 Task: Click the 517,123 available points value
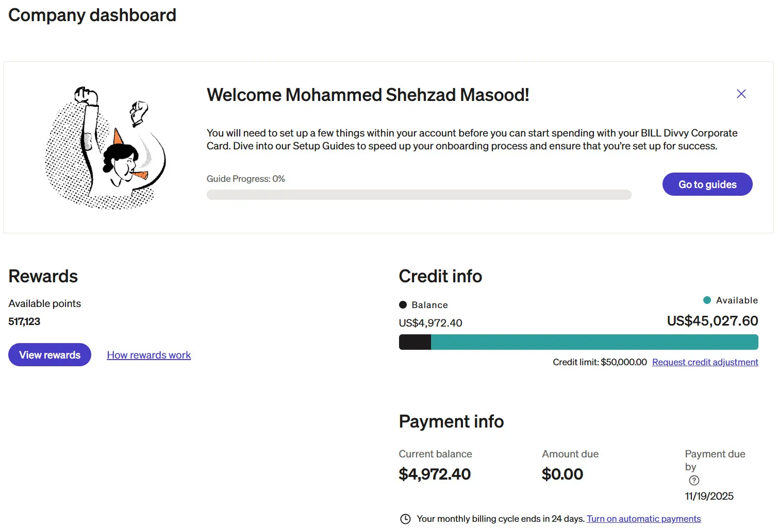pyautogui.click(x=24, y=321)
